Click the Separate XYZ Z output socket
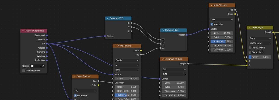Viewport: 279px width, 100px height. 131,31
